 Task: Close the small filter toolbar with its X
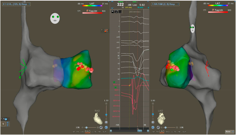click(1, 119)
